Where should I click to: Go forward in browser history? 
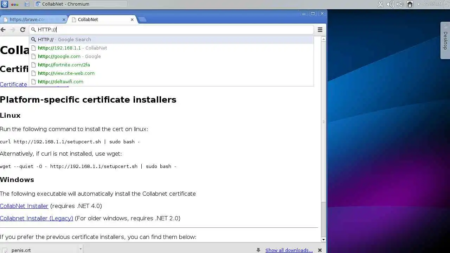(13, 30)
